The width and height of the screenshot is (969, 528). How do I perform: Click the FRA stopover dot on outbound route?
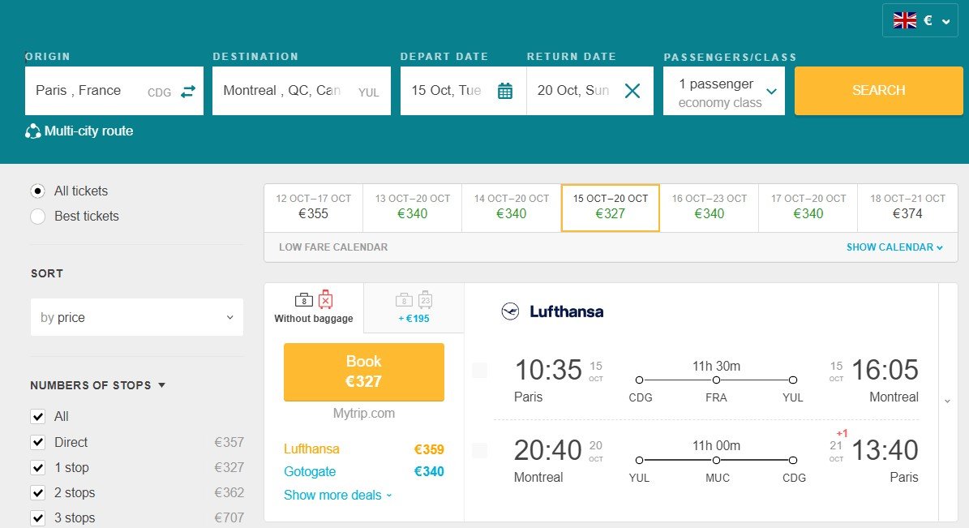[x=716, y=380]
